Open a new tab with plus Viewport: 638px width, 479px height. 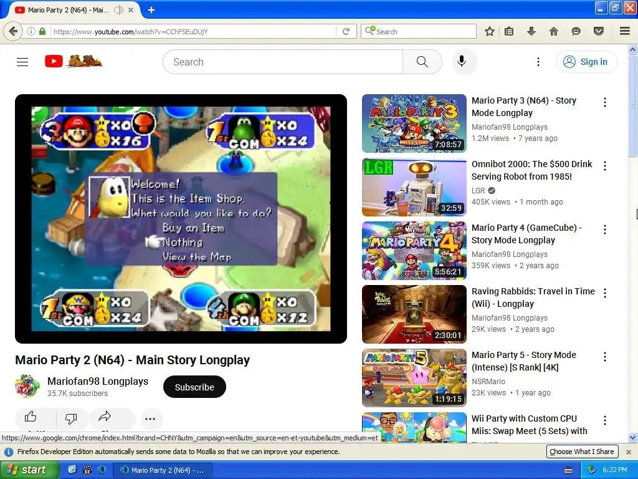tap(151, 10)
